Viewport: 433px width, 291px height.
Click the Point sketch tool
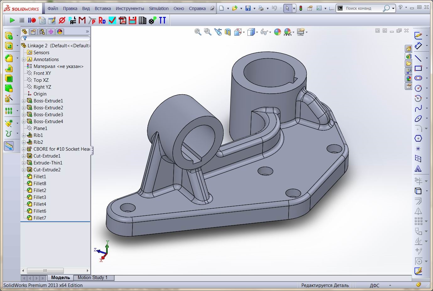pyautogui.click(x=418, y=148)
